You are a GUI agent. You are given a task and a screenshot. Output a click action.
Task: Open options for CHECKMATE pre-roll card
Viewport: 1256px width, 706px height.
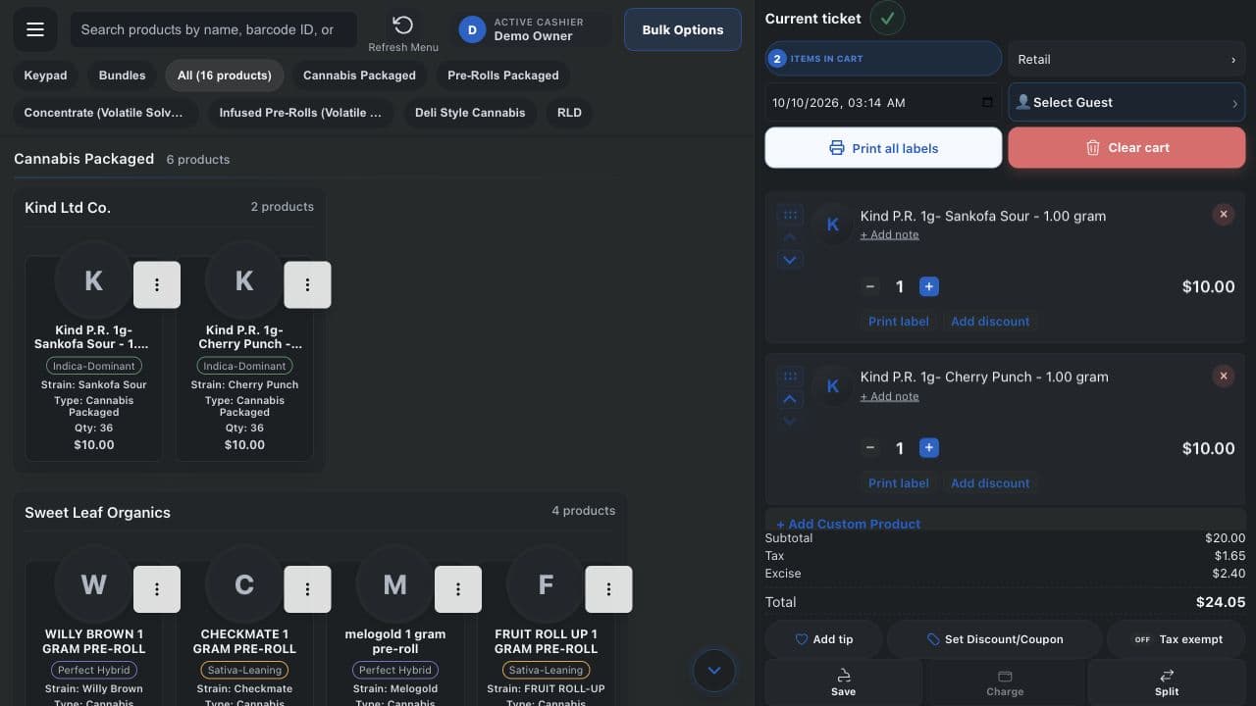point(307,589)
